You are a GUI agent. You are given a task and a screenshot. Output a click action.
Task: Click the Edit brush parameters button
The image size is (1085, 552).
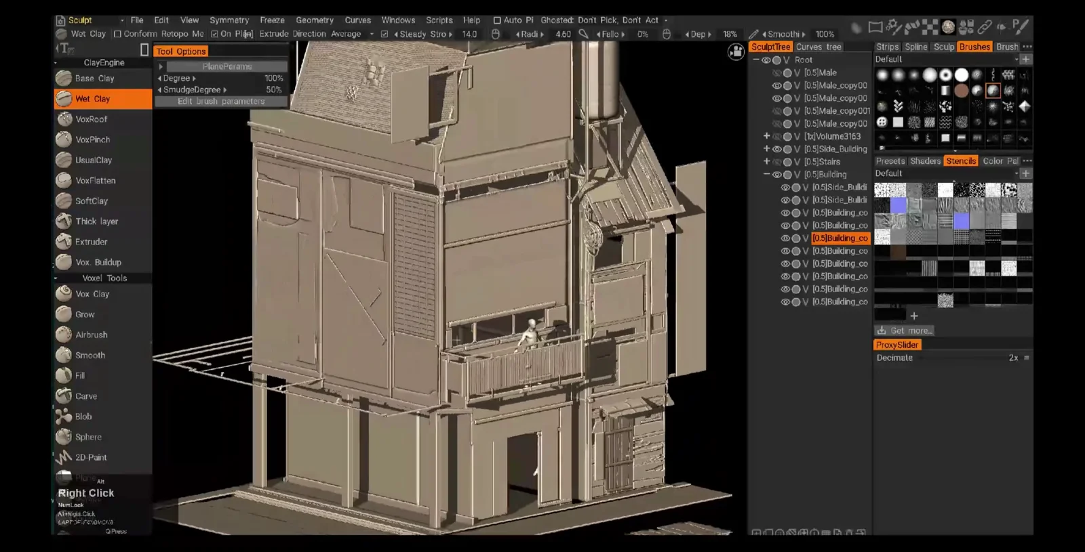221,102
